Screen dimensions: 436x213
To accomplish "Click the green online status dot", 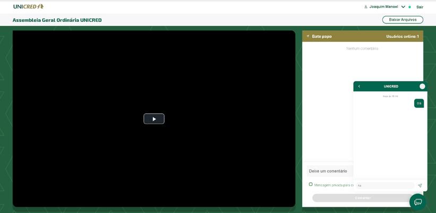I will [409, 7].
